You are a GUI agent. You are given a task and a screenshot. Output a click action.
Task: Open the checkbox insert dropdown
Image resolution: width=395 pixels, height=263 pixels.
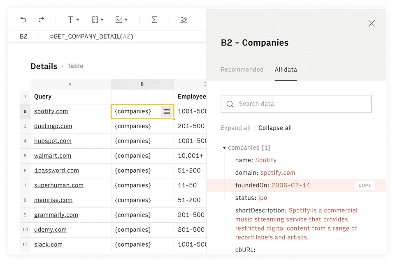click(121, 20)
